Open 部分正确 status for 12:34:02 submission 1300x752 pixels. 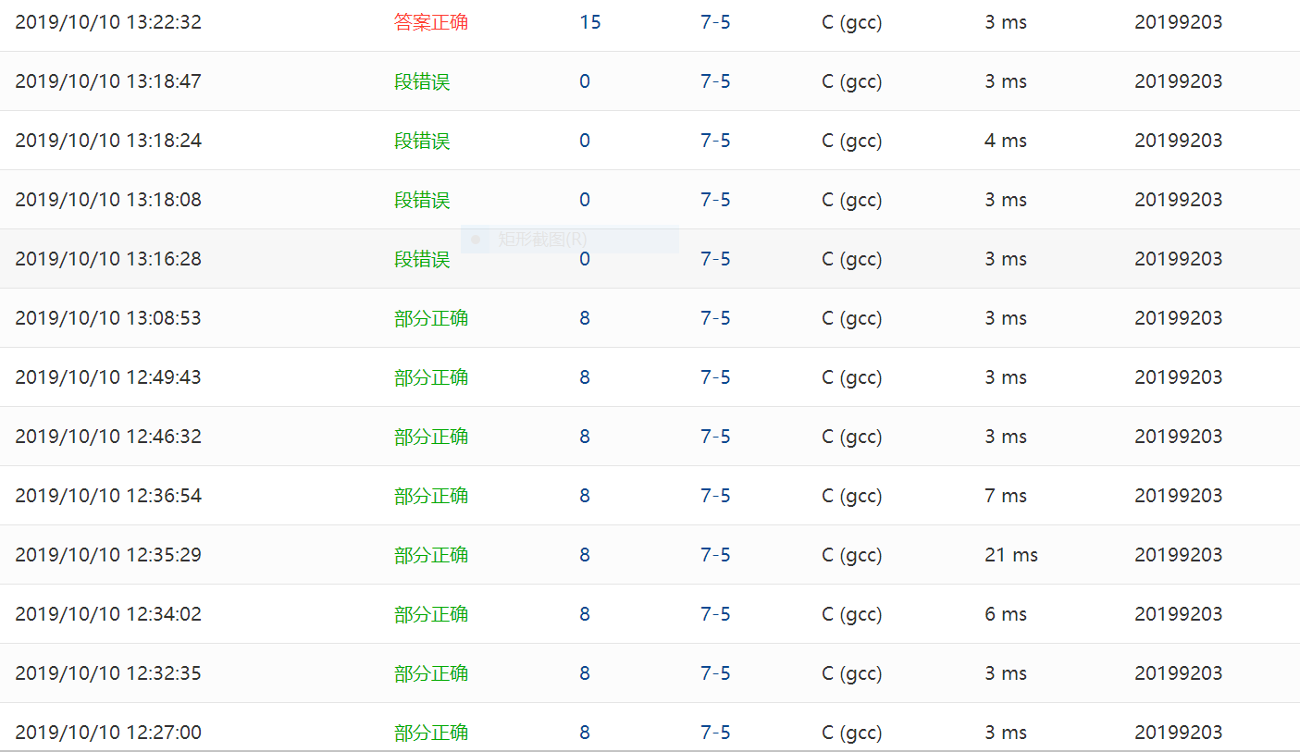point(431,614)
